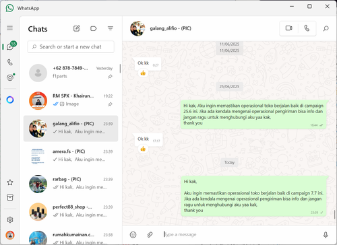Click the perfect88_shop chat avatar
This screenshot has height=245, width=337.
38,212
